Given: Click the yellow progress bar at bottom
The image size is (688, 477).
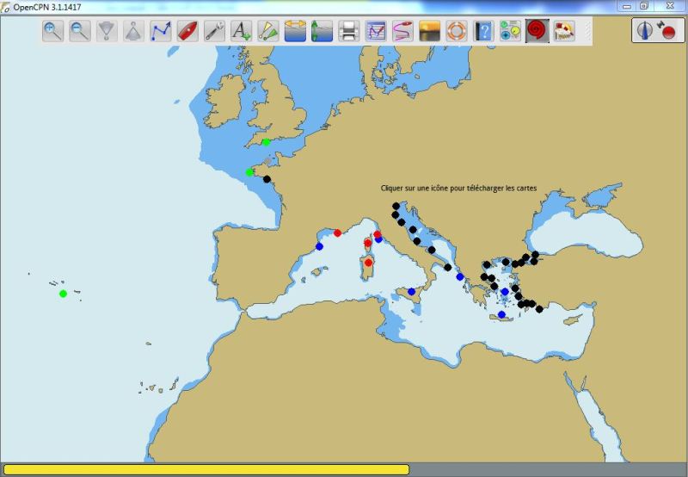Looking at the screenshot, I should 206,469.
